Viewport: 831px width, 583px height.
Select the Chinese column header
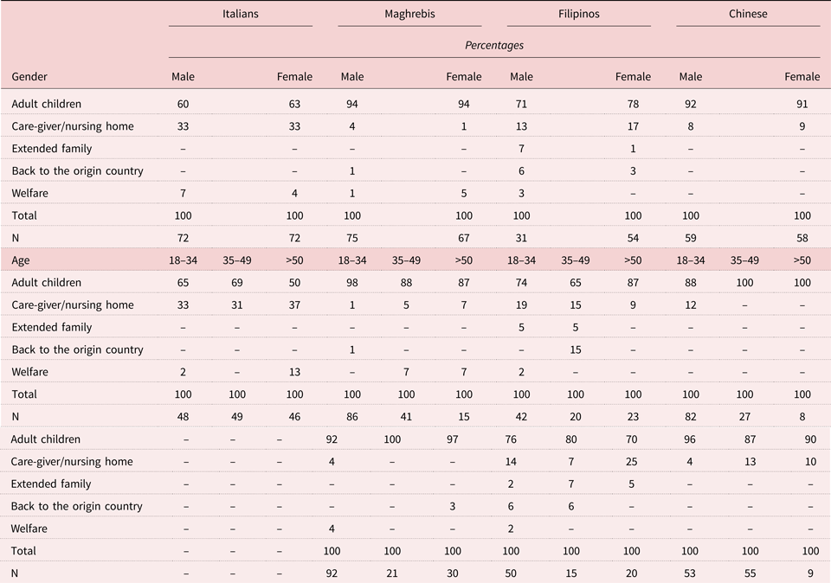[x=748, y=14]
